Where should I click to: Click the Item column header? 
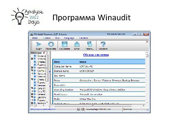click(x=57, y=62)
